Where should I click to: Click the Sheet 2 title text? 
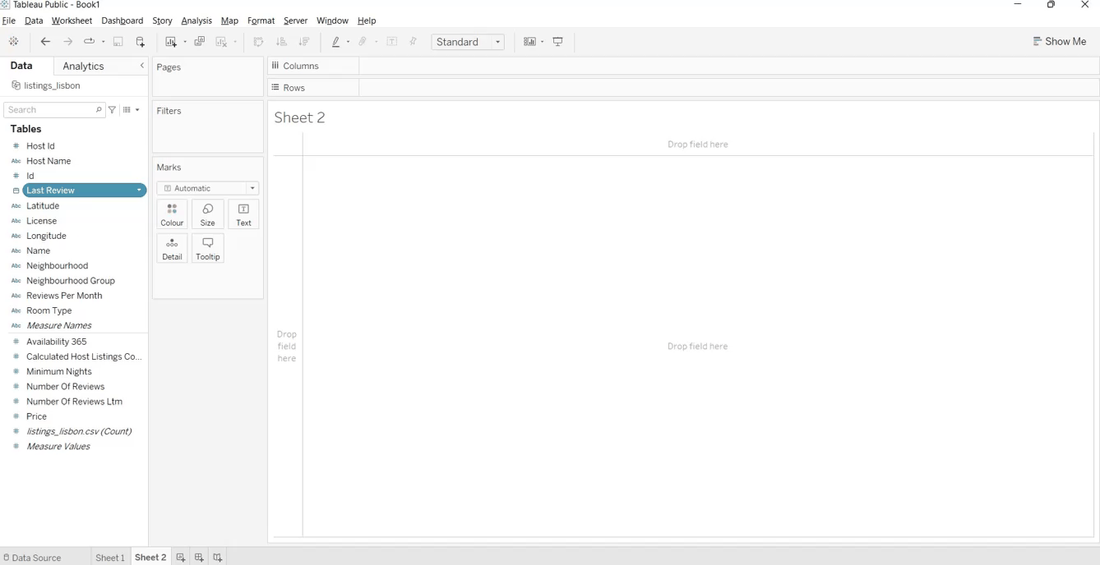coord(300,117)
